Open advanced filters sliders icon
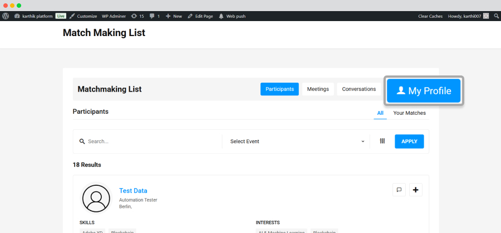501x233 pixels. 382,141
